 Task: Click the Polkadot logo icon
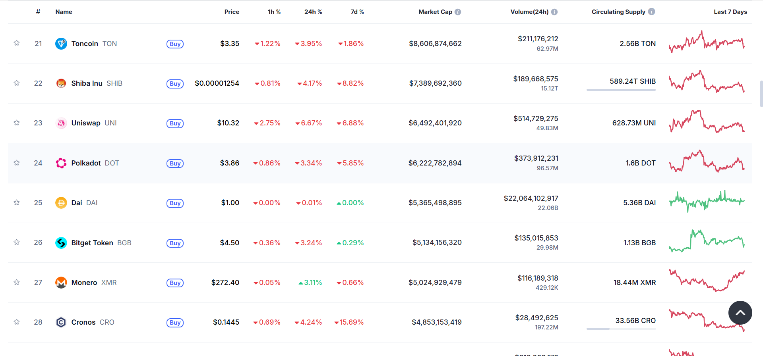click(61, 163)
